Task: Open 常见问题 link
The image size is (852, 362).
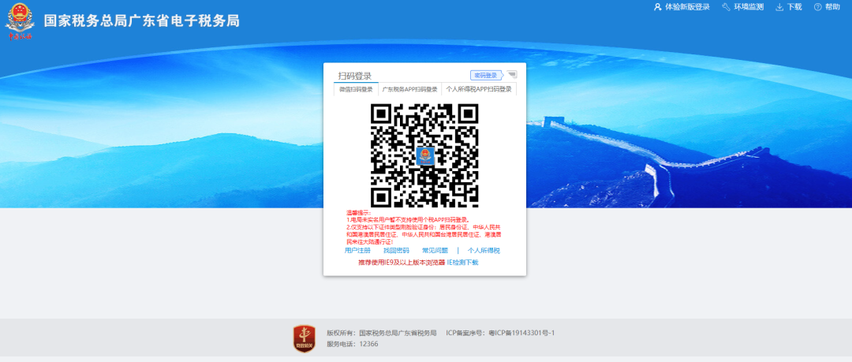Action: [435, 251]
